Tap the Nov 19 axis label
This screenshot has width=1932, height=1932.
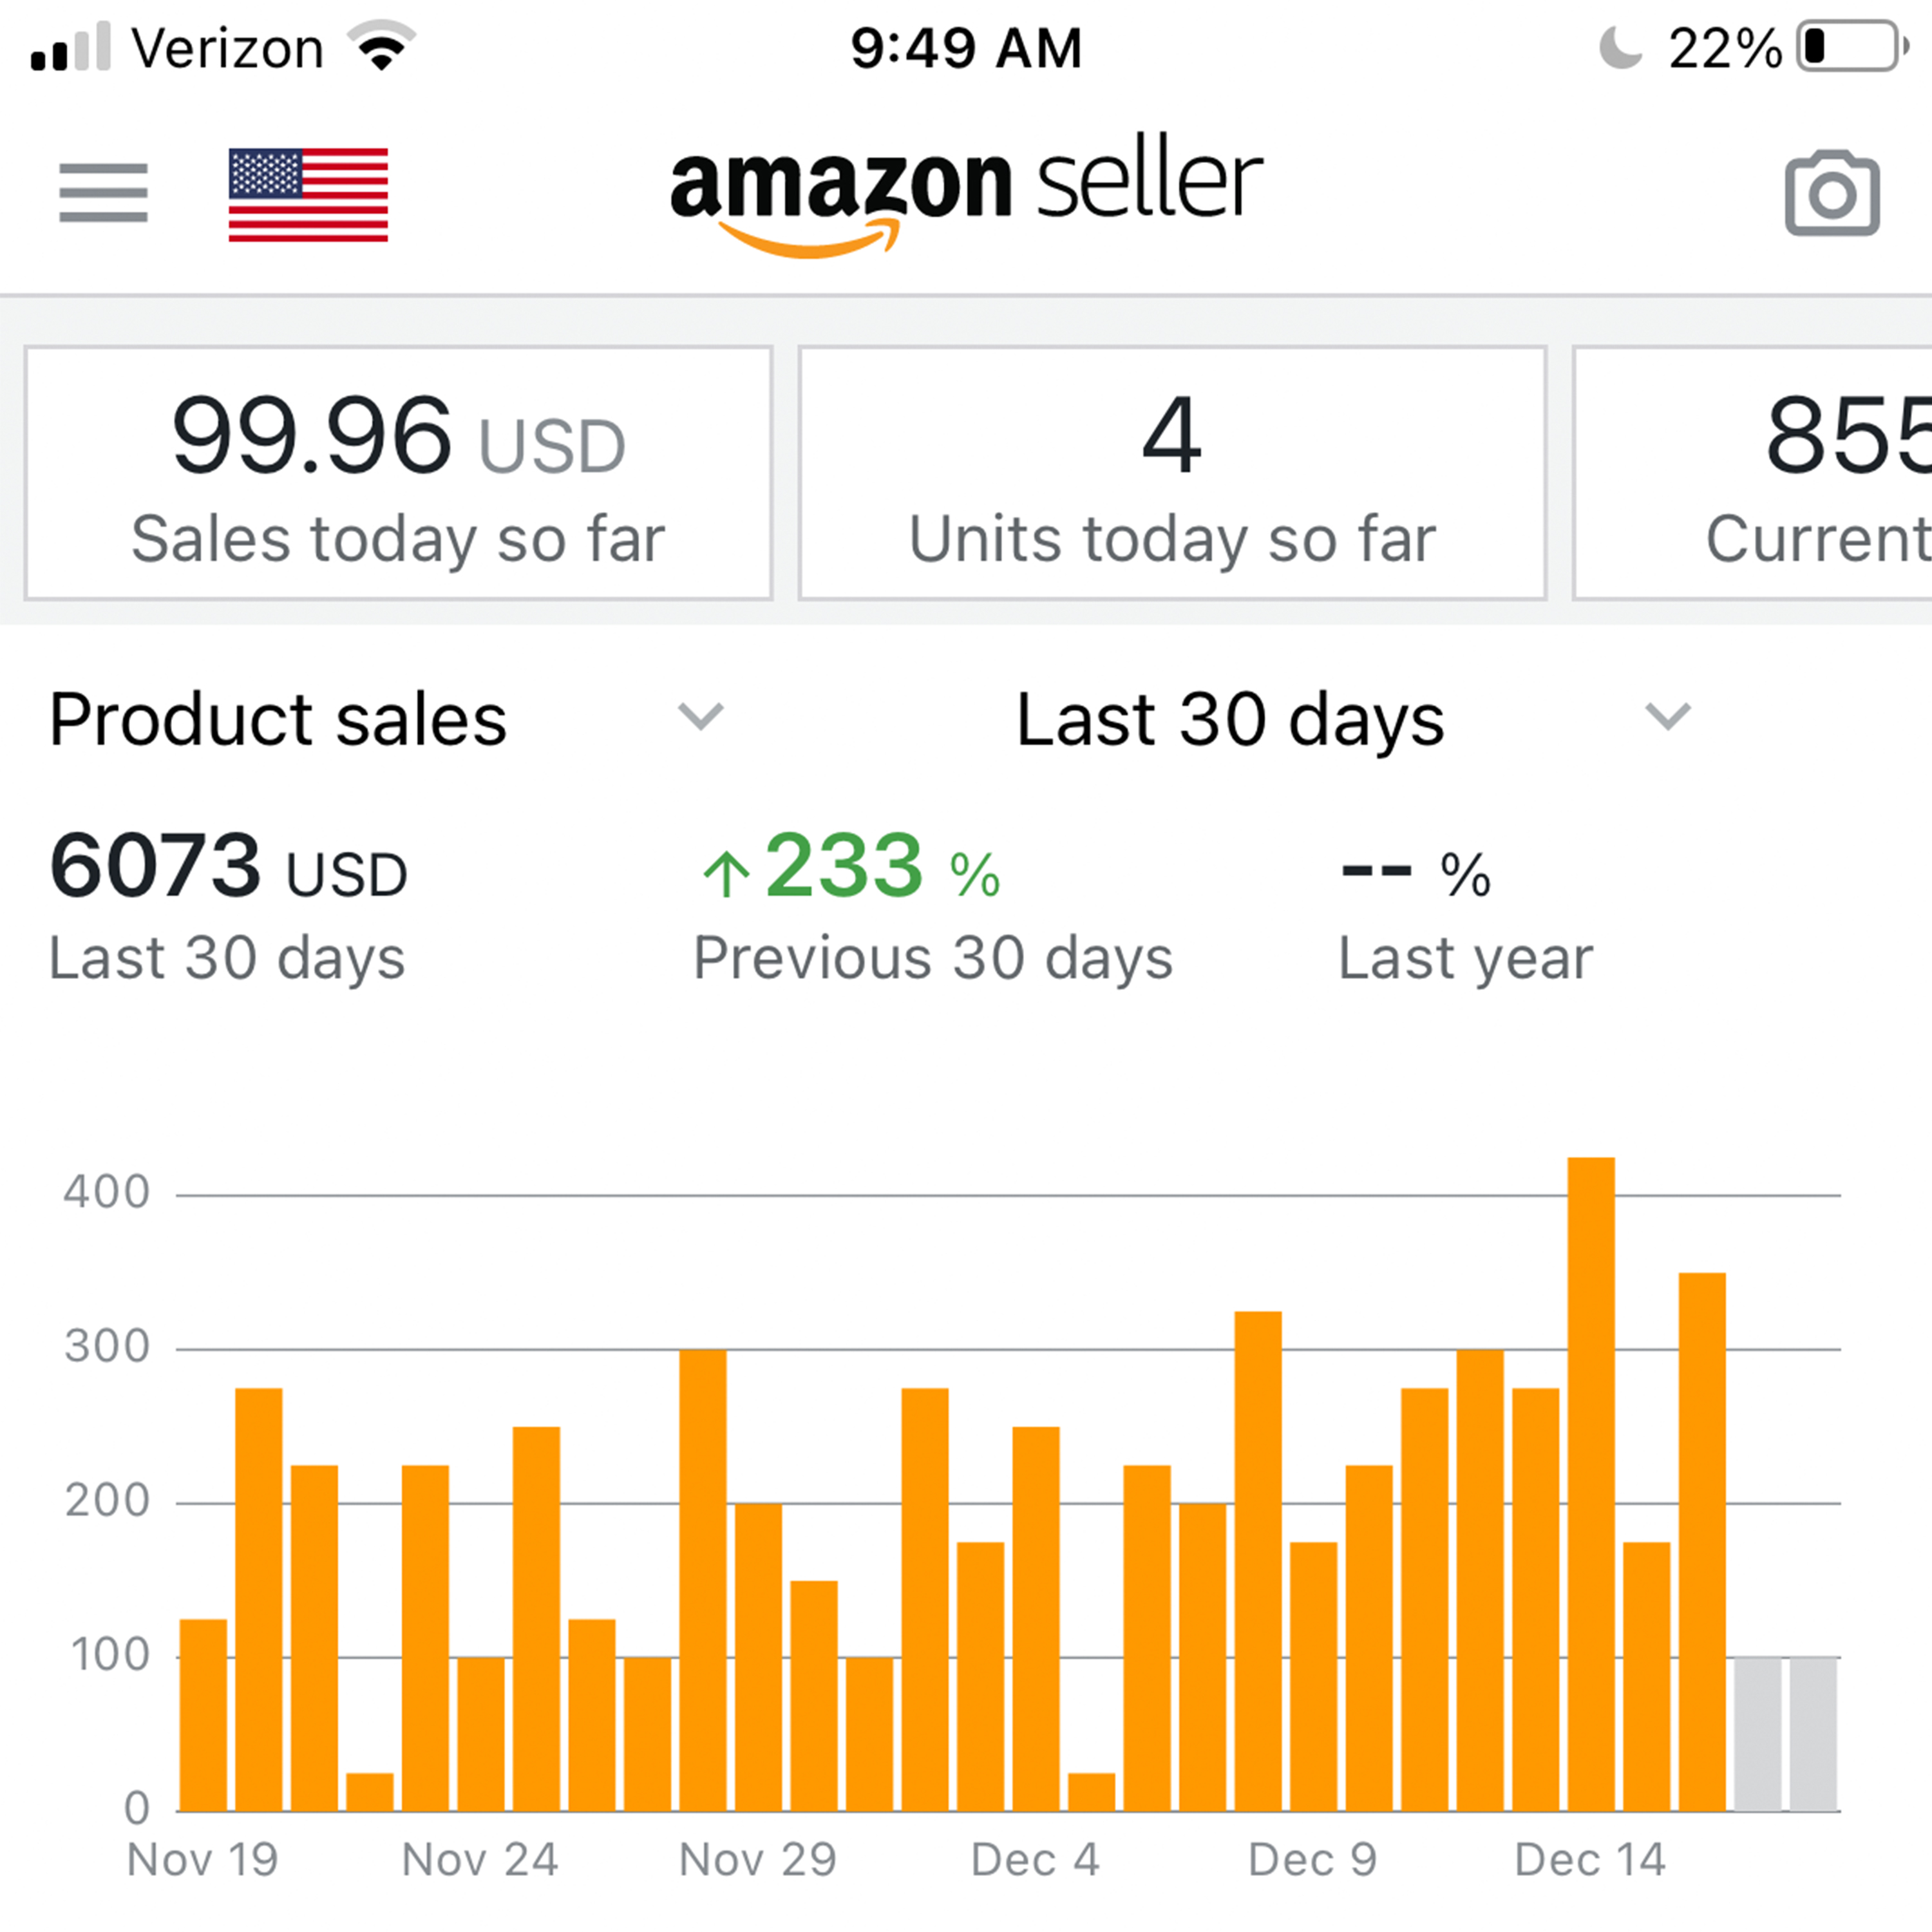[x=203, y=1860]
